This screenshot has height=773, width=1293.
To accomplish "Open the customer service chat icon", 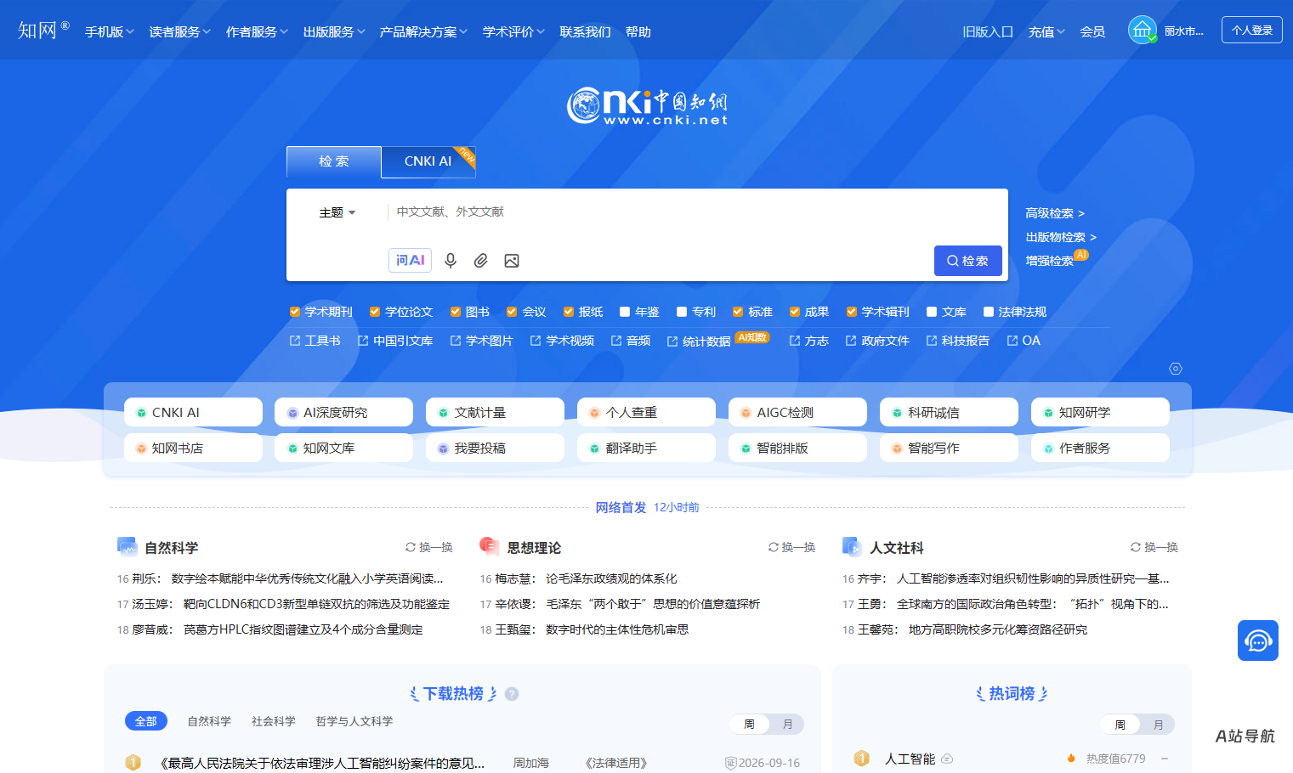I will click(x=1258, y=640).
